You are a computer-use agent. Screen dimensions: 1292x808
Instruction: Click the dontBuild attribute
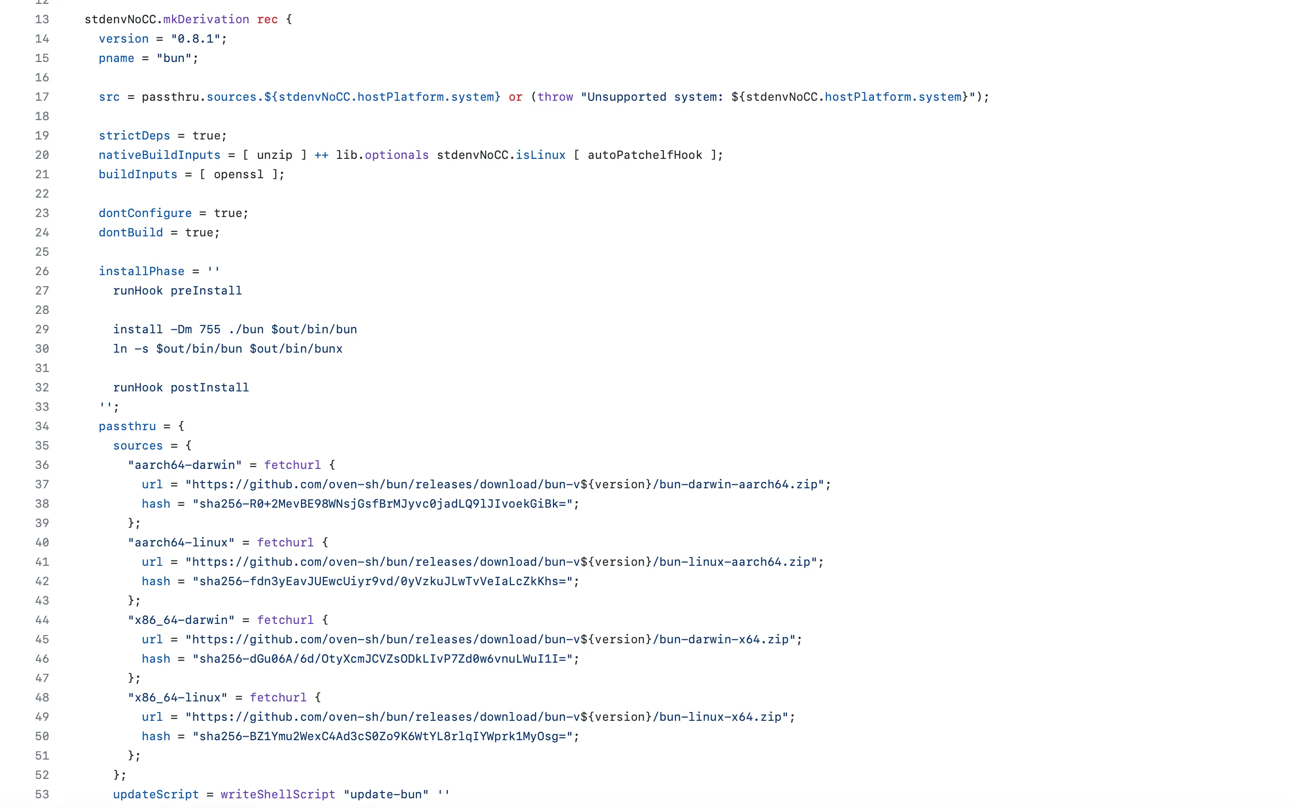click(x=131, y=233)
